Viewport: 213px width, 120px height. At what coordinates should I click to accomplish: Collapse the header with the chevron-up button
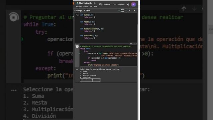coord(134,11)
